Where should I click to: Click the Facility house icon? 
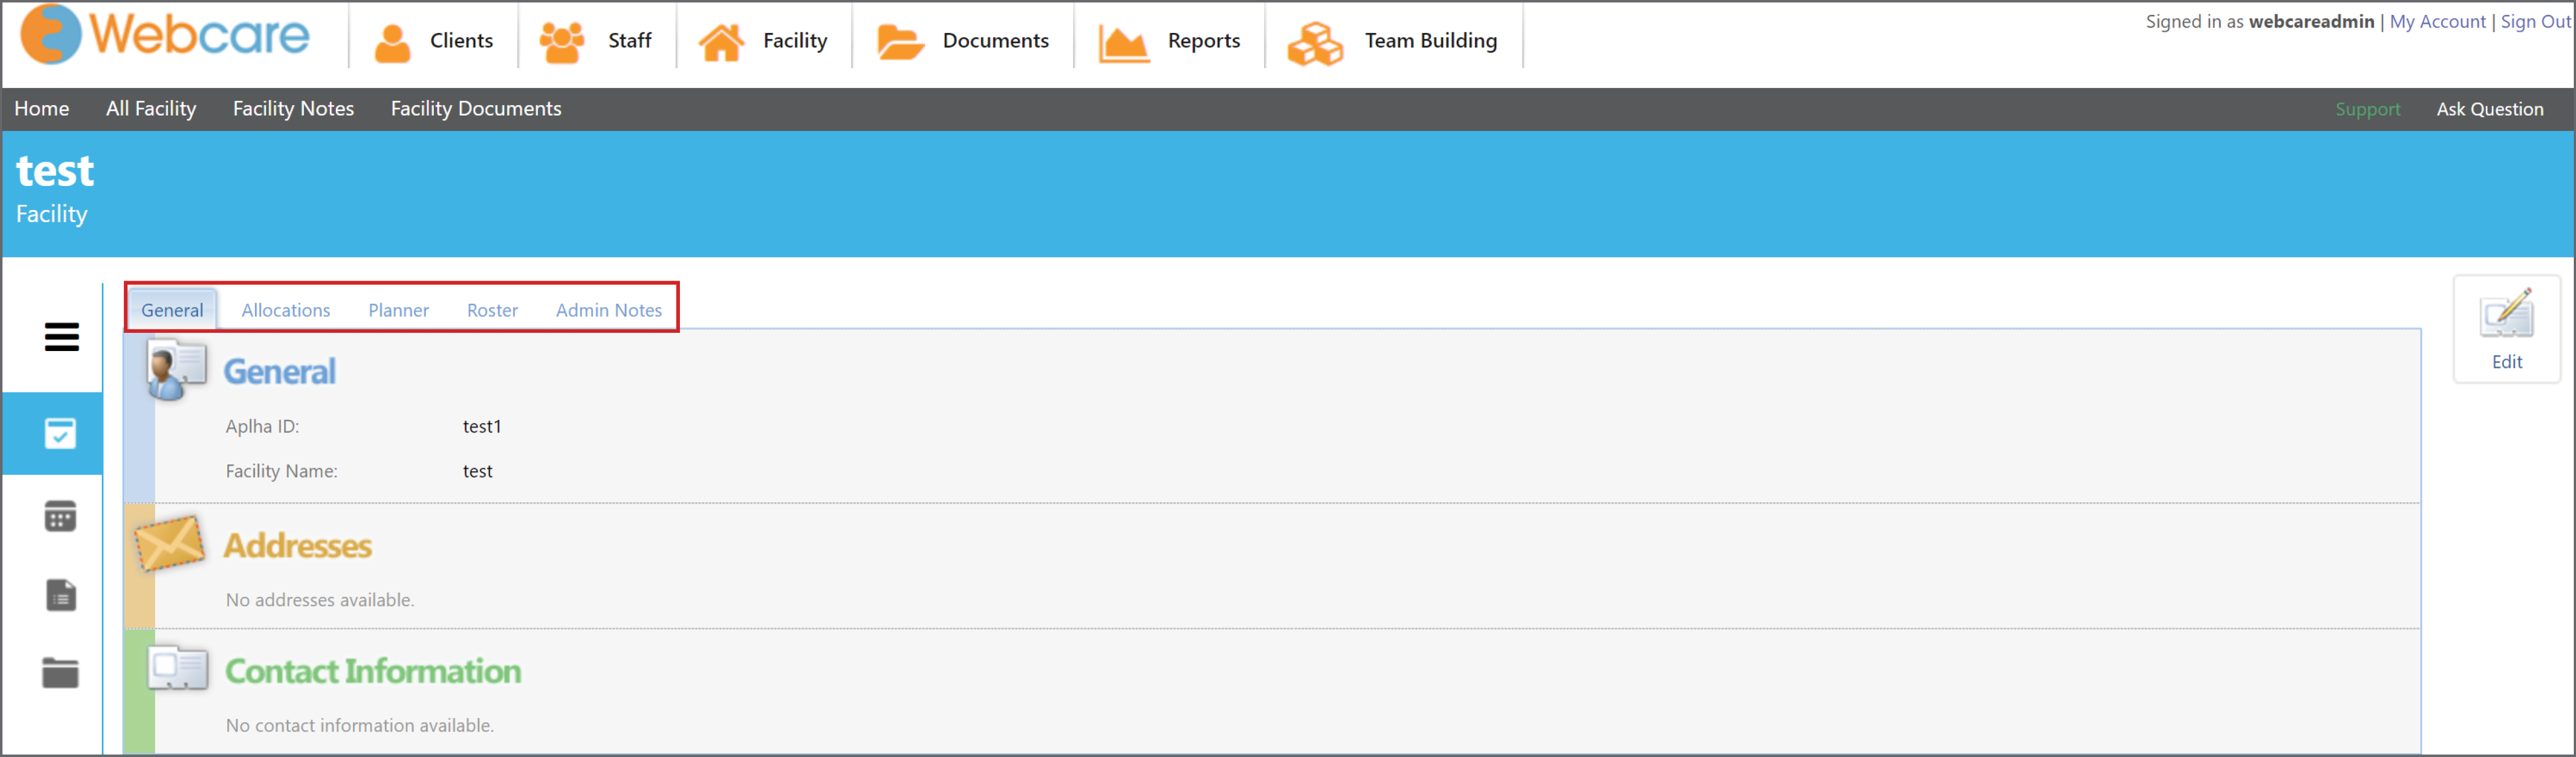(x=722, y=40)
